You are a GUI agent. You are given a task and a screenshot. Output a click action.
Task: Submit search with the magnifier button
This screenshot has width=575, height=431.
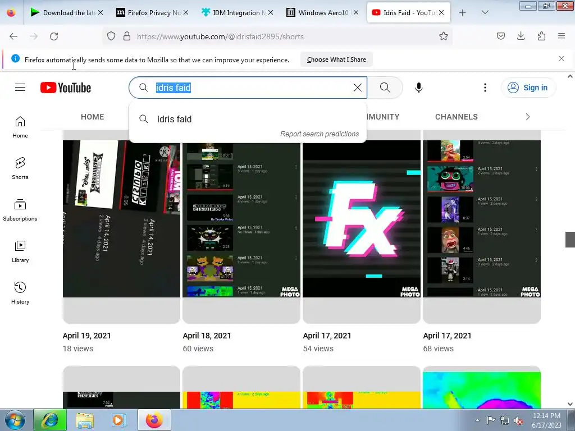tap(385, 87)
